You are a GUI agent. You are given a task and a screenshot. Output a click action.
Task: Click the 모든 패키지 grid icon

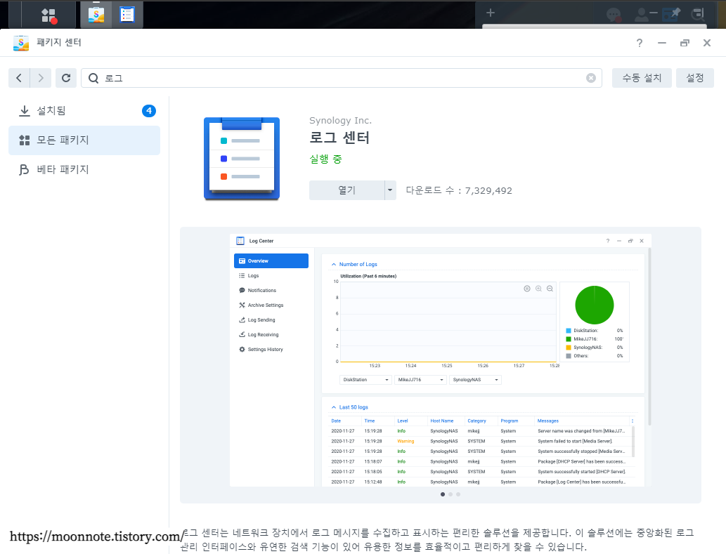point(24,140)
